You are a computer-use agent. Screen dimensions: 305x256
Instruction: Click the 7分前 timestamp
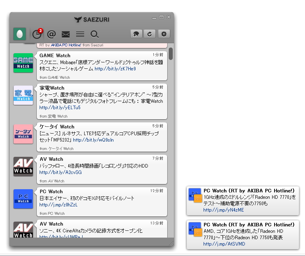[x=158, y=158]
